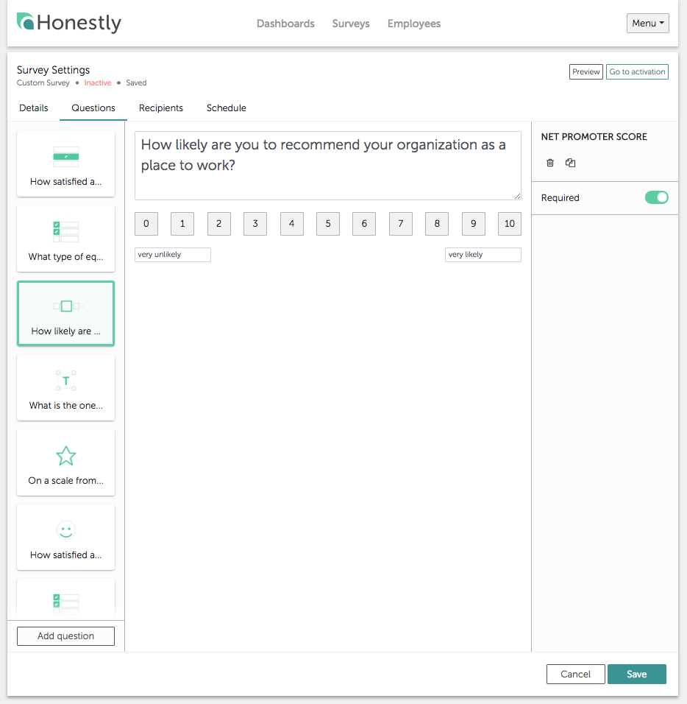The width and height of the screenshot is (687, 704).
Task: Select the NPS question thumbnail "How likely are..."
Action: point(65,313)
